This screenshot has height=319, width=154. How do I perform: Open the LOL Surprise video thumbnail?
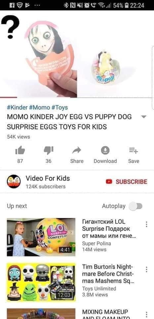(x=41, y=237)
